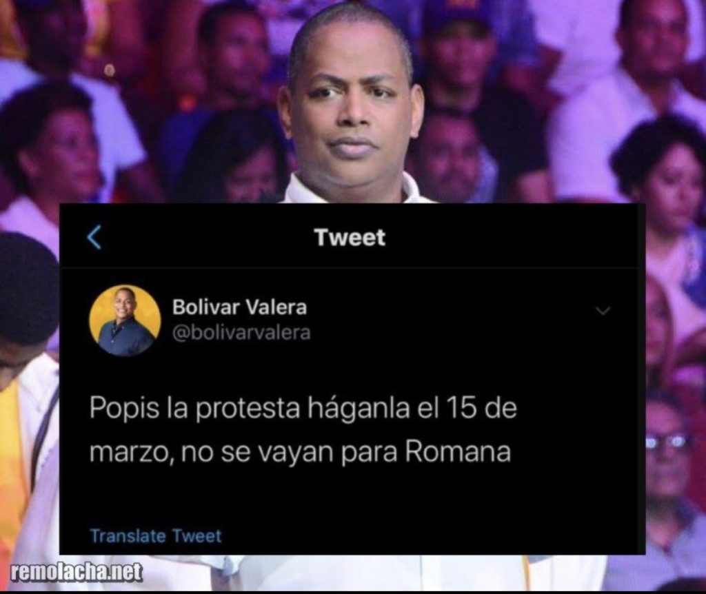Screen dimensions: 706x594
Task: Select the Bolivar Valera display name
Action: 239,307
